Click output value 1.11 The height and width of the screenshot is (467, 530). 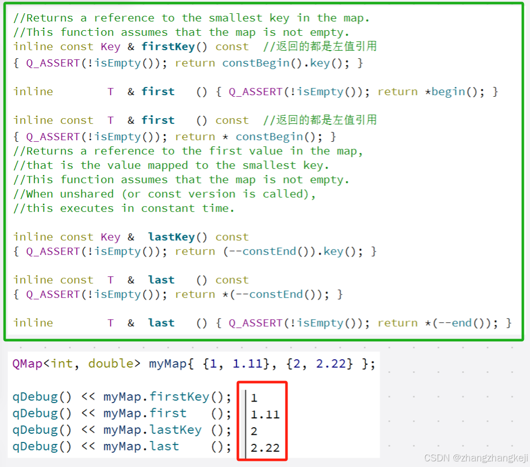pyautogui.click(x=265, y=415)
